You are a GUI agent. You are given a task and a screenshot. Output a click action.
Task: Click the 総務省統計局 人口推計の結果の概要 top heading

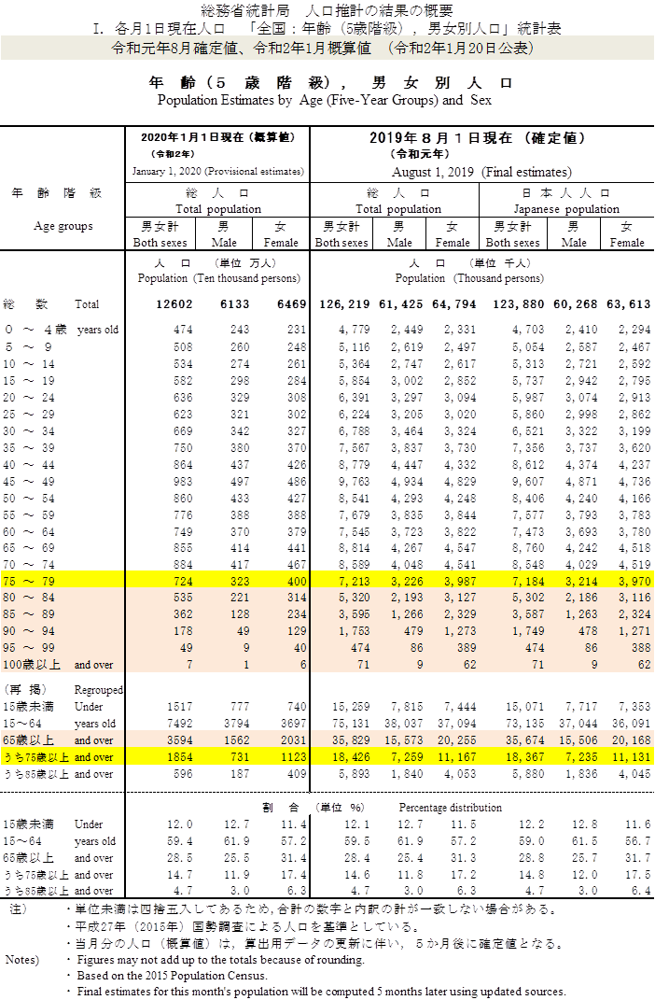pyautogui.click(x=327, y=11)
